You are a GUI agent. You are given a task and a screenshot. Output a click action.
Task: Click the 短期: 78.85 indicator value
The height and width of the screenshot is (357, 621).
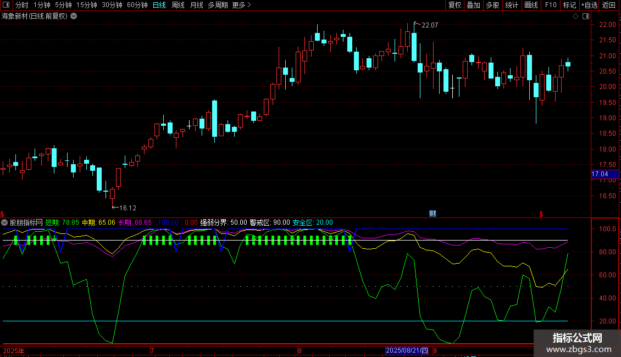(x=62, y=222)
